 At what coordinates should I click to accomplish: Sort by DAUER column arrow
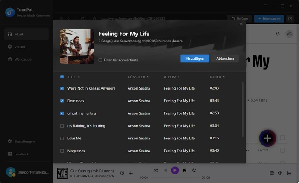224,77
